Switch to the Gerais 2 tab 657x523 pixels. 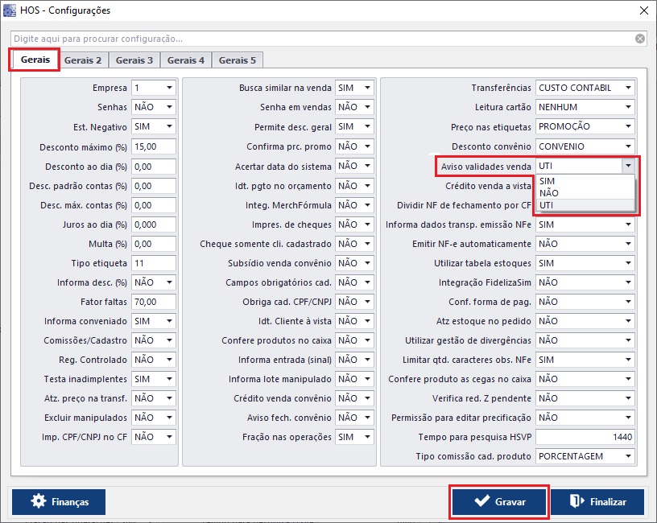click(83, 60)
